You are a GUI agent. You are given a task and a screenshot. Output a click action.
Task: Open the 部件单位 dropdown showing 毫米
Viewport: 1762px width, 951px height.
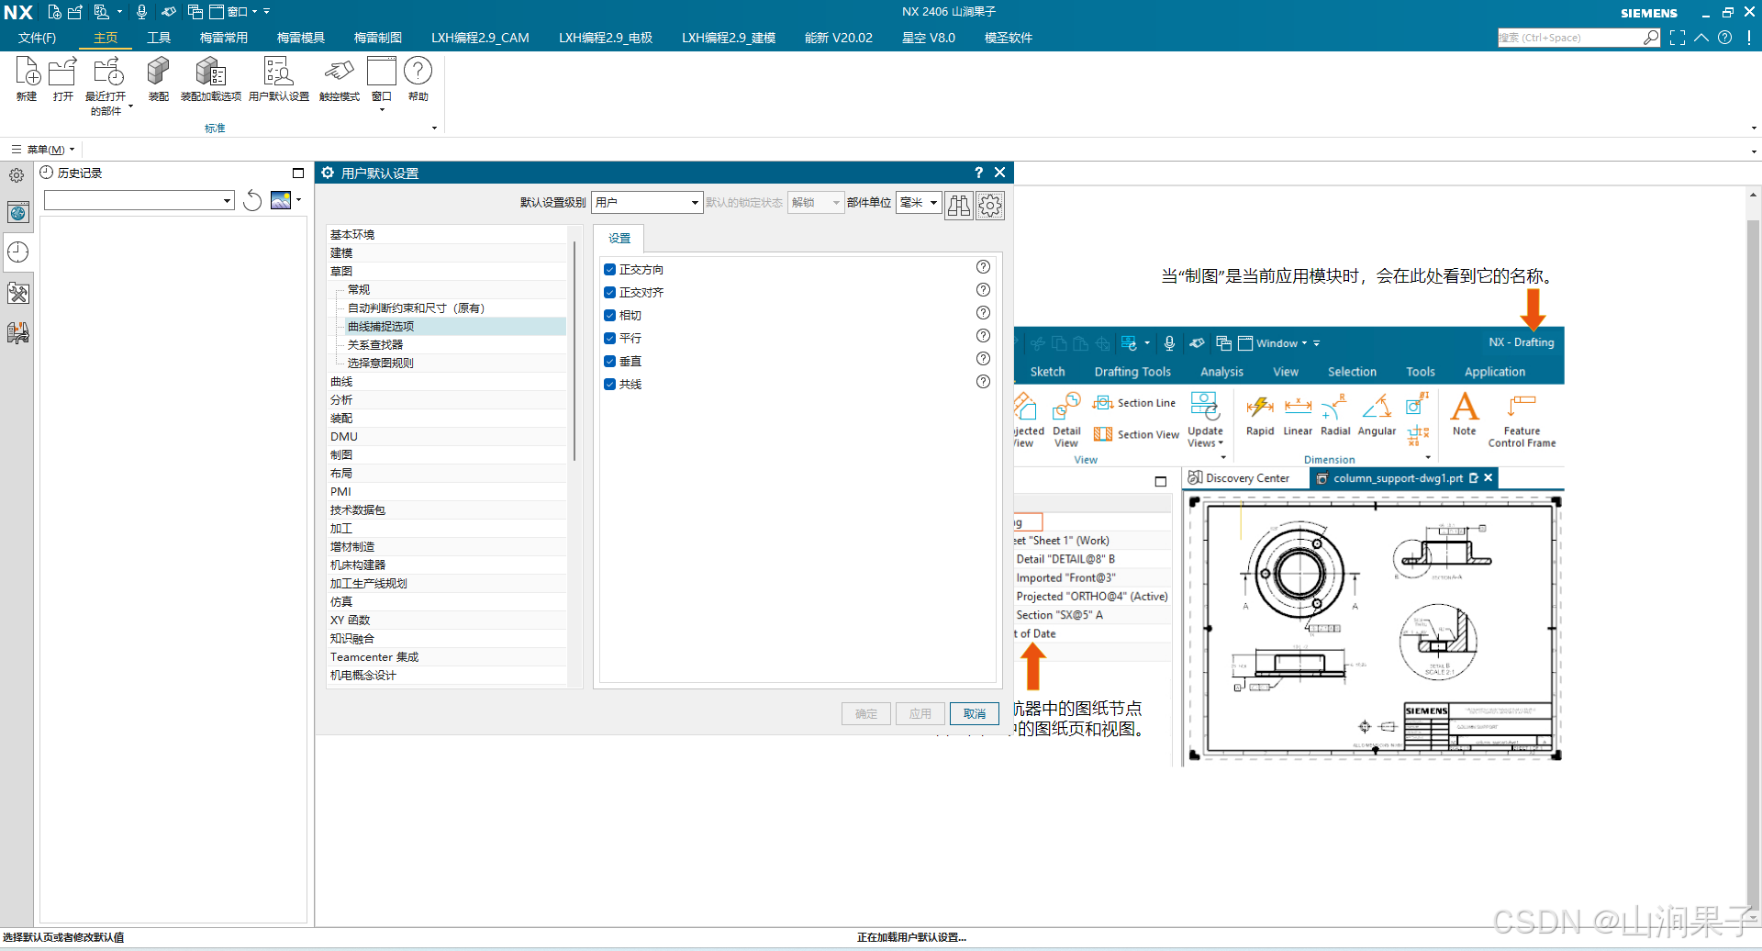click(x=919, y=203)
